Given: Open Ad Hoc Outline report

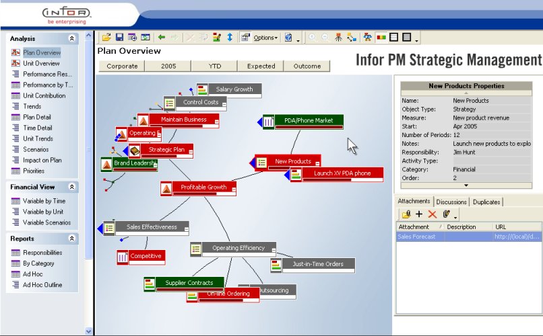Looking at the screenshot, I should (x=42, y=284).
